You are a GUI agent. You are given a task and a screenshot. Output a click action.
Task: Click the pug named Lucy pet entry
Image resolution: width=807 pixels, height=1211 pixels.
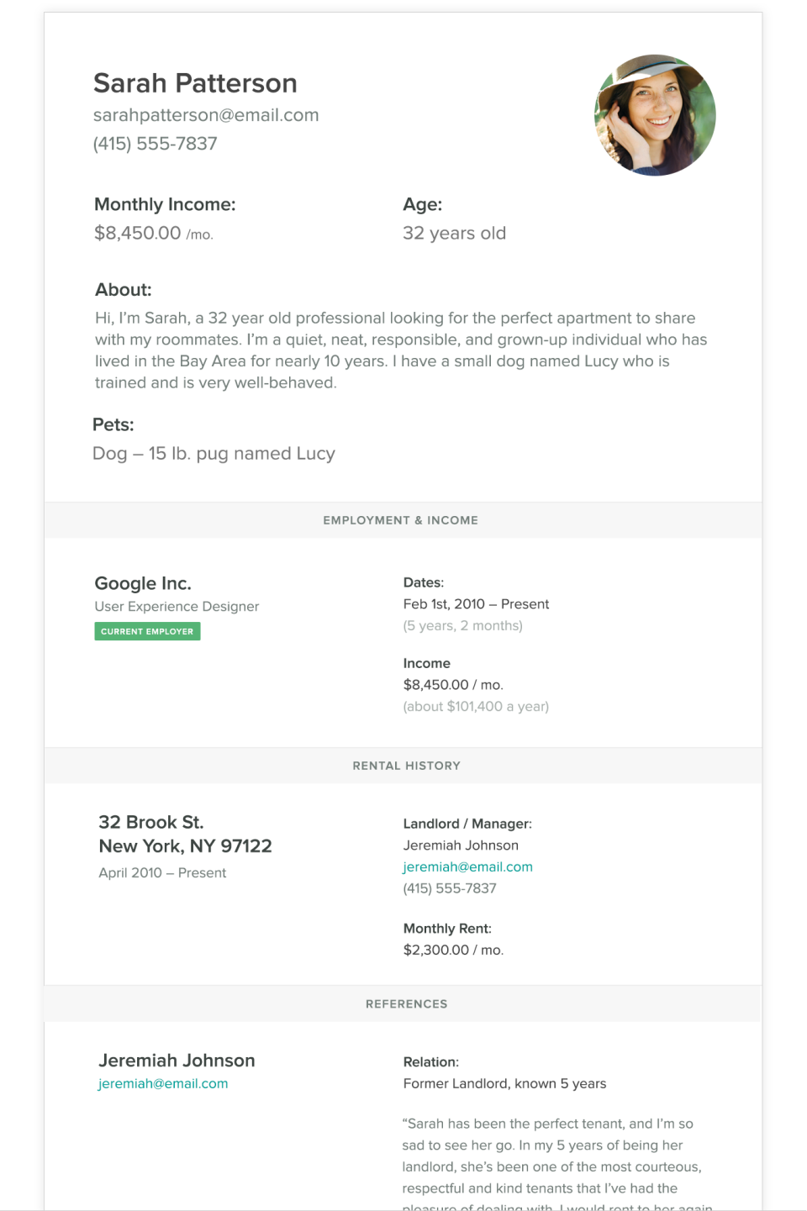tap(214, 454)
